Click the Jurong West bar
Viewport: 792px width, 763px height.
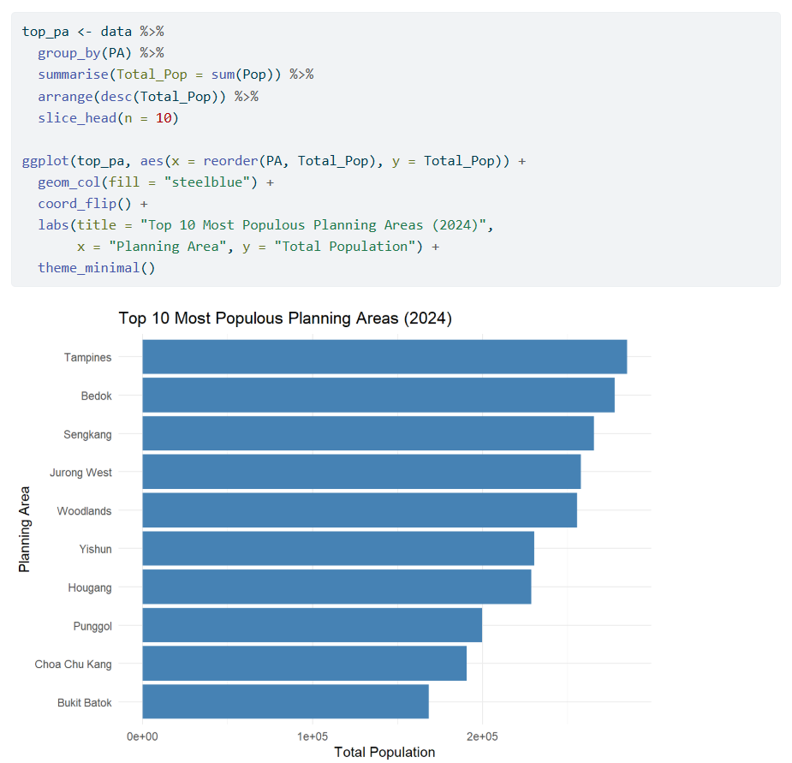360,472
